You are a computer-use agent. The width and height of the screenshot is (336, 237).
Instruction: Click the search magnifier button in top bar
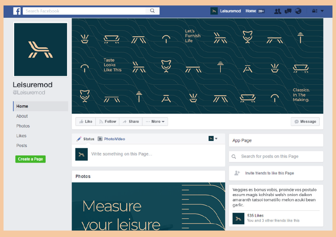152,11
